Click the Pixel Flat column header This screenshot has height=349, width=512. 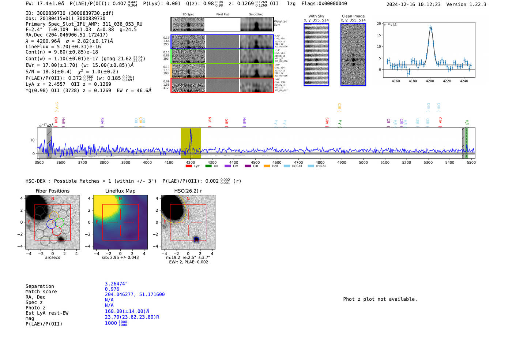[222, 15]
